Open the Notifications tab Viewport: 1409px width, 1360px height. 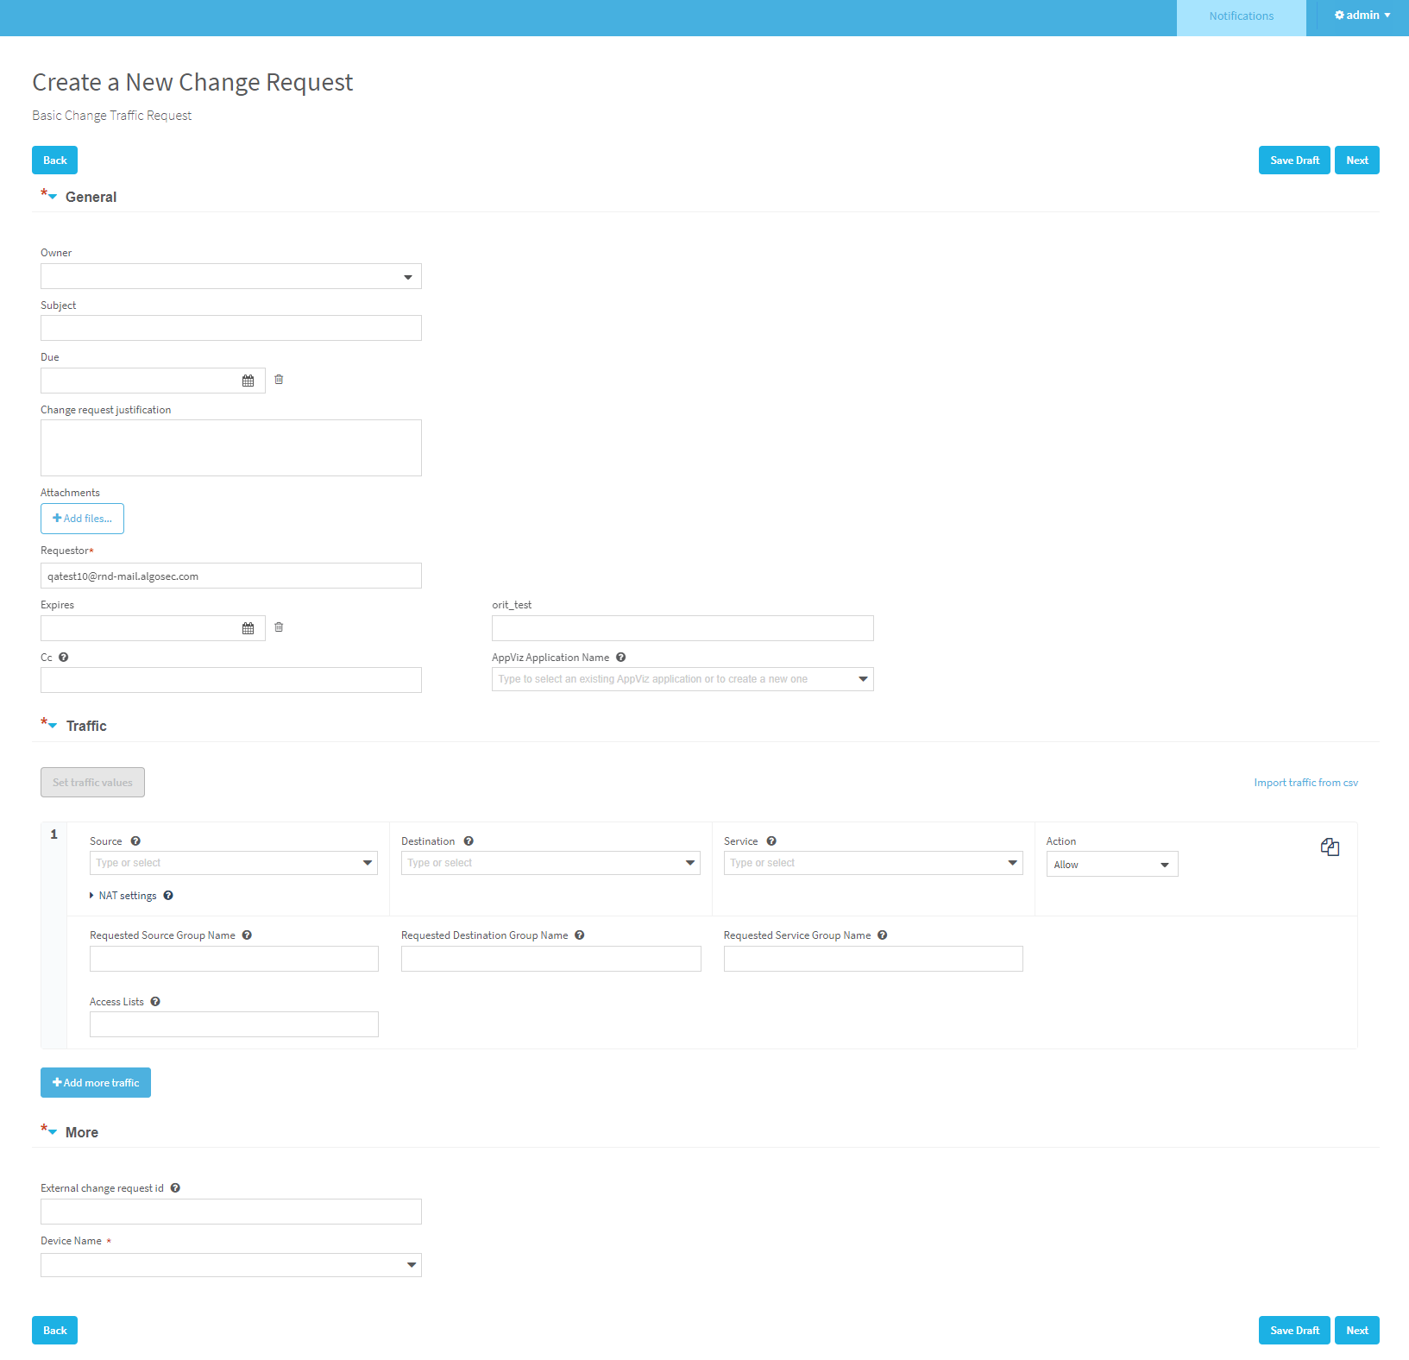(x=1241, y=16)
